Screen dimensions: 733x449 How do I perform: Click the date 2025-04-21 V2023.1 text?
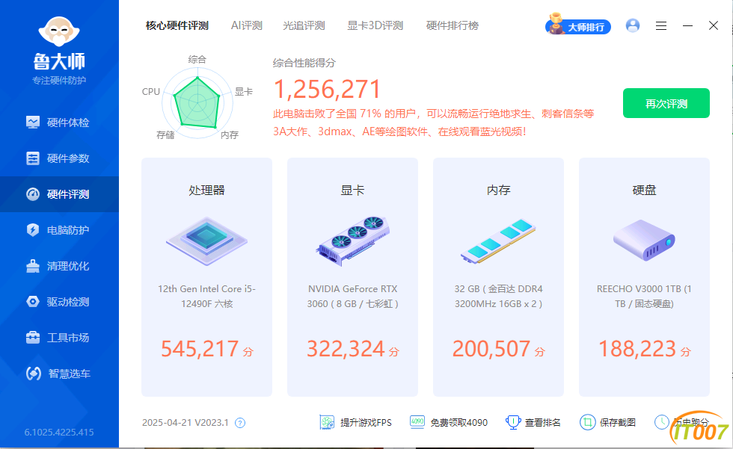(x=185, y=423)
